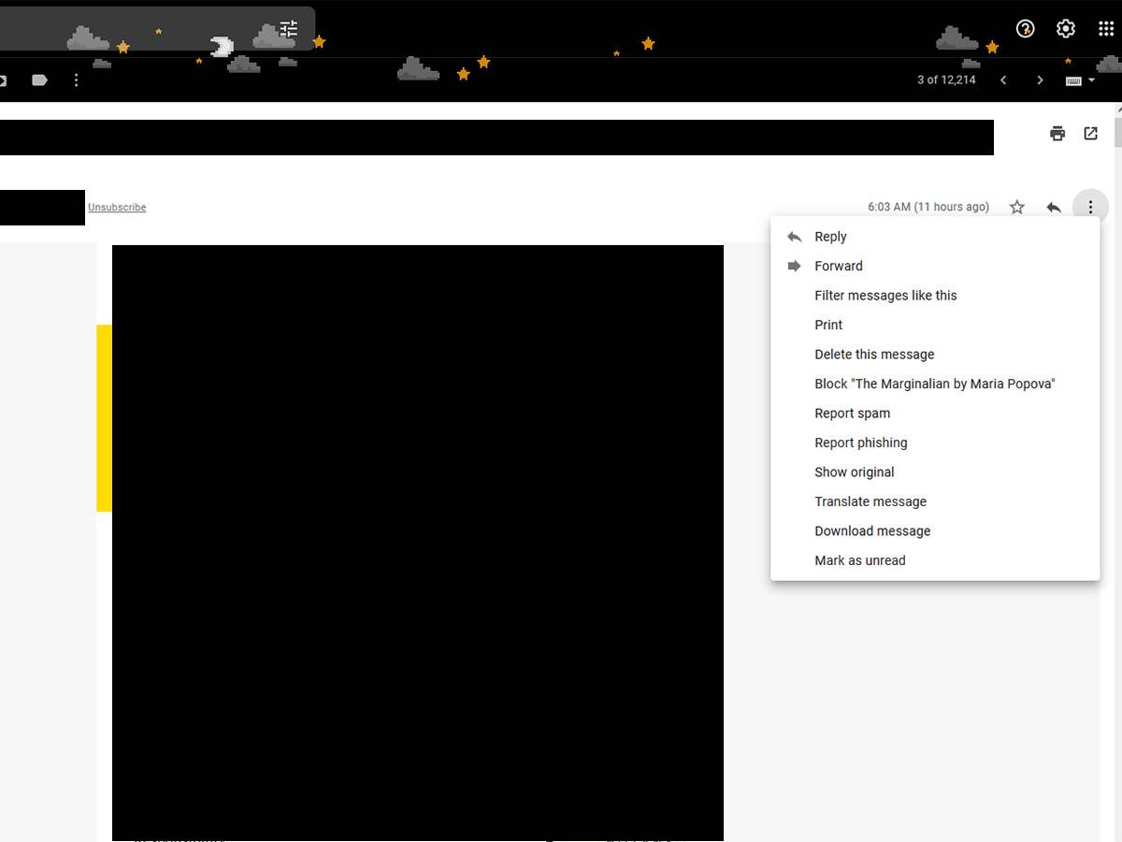Click the reply arrow icon beside star
1122x842 pixels.
pyautogui.click(x=1054, y=208)
